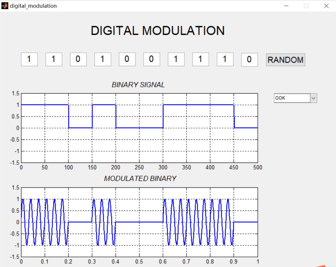Screen dimensions: 336x267
Task: Select the seventh bit input field
Action: coord(176,59)
